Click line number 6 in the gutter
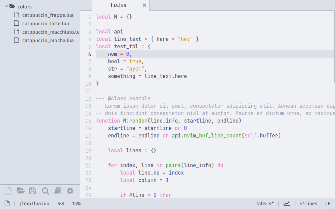Image resolution: width=335 pixels, height=209 pixels. [89, 54]
